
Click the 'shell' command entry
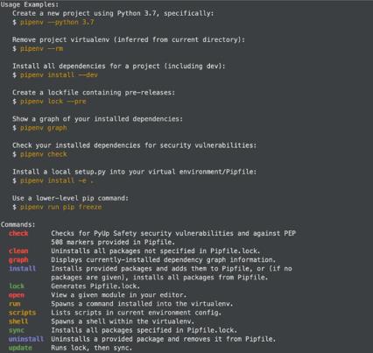[18, 321]
